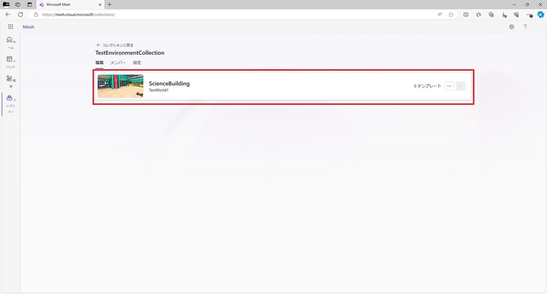The width and height of the screenshot is (547, 294).
Task: Reload the page with refresh button
Action: coord(21,15)
